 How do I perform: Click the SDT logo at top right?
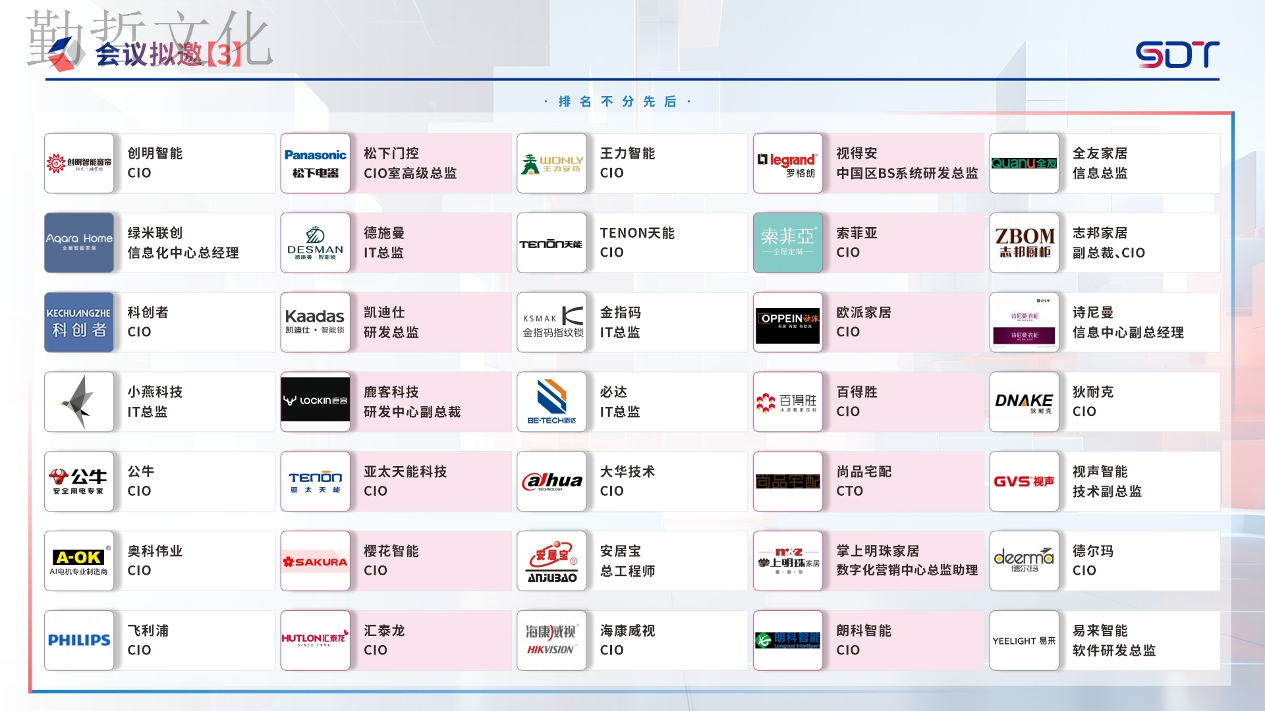tap(1177, 55)
